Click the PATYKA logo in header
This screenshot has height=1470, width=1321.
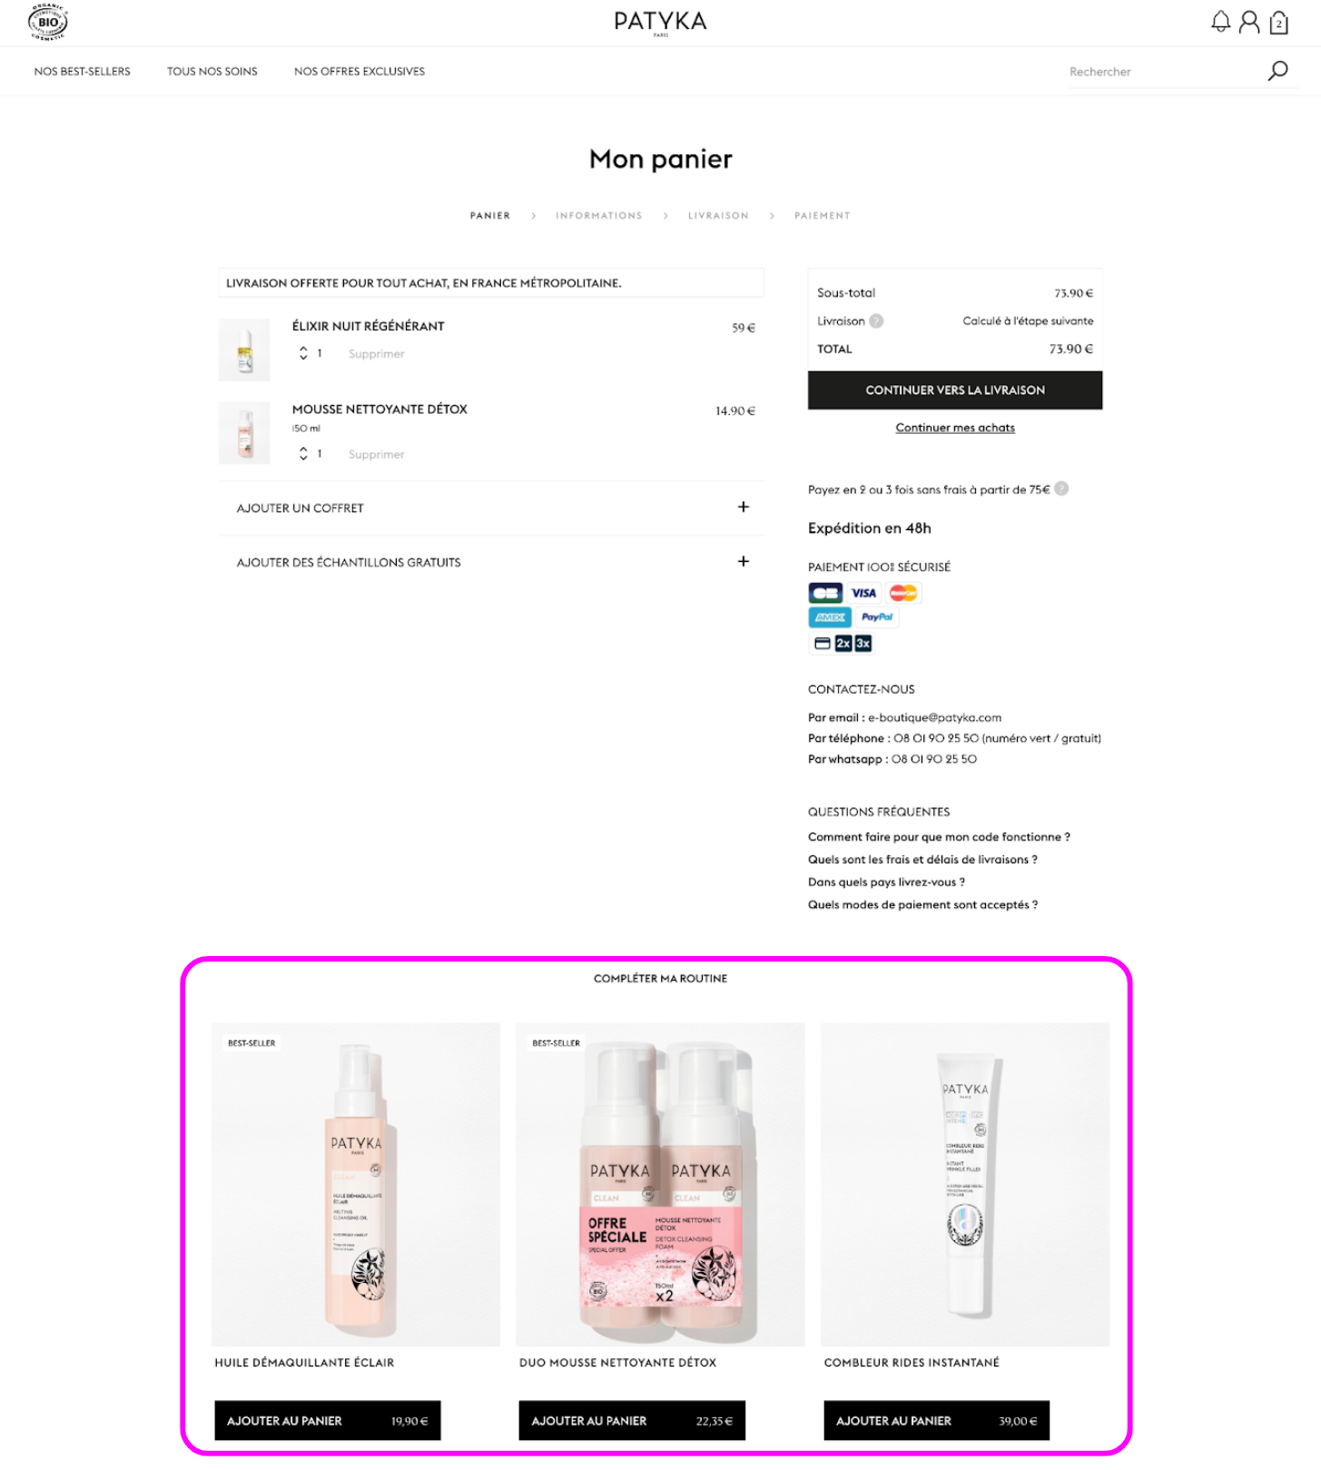click(660, 23)
